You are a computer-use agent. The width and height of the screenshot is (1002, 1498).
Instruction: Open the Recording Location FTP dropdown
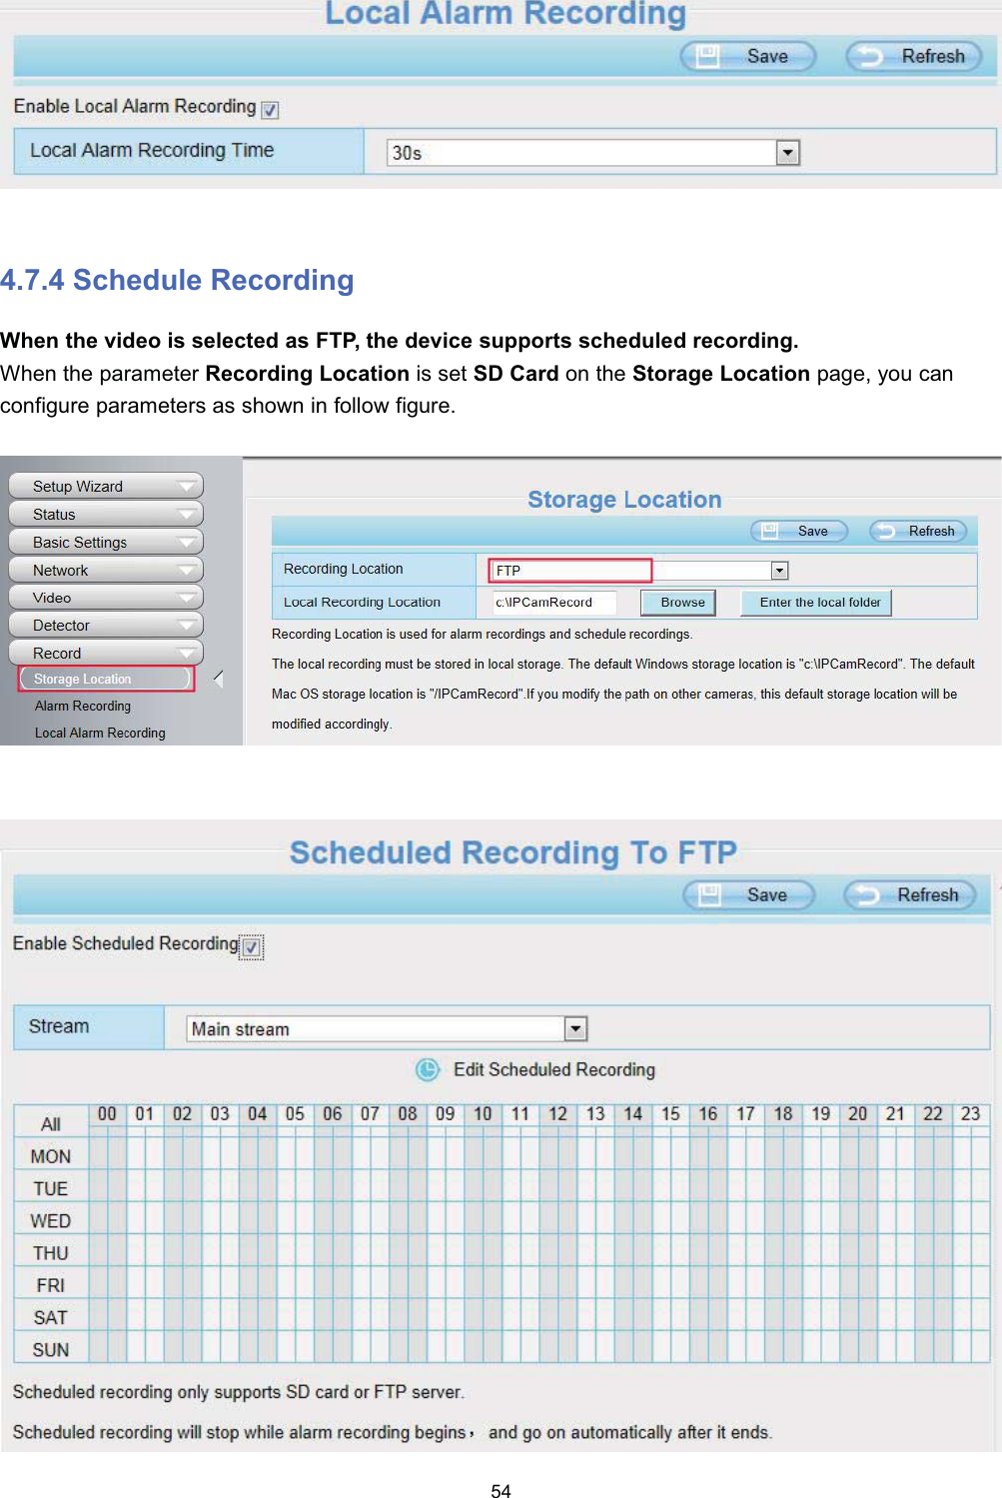click(x=639, y=571)
